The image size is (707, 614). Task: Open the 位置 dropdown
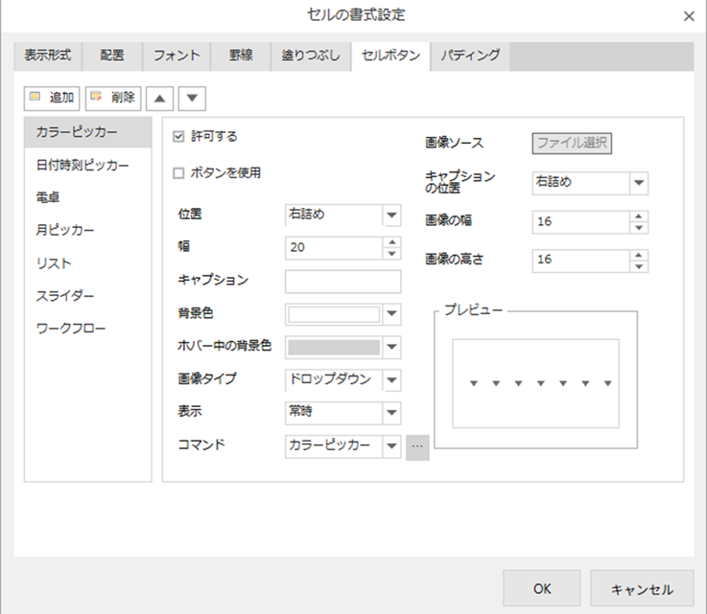click(391, 216)
